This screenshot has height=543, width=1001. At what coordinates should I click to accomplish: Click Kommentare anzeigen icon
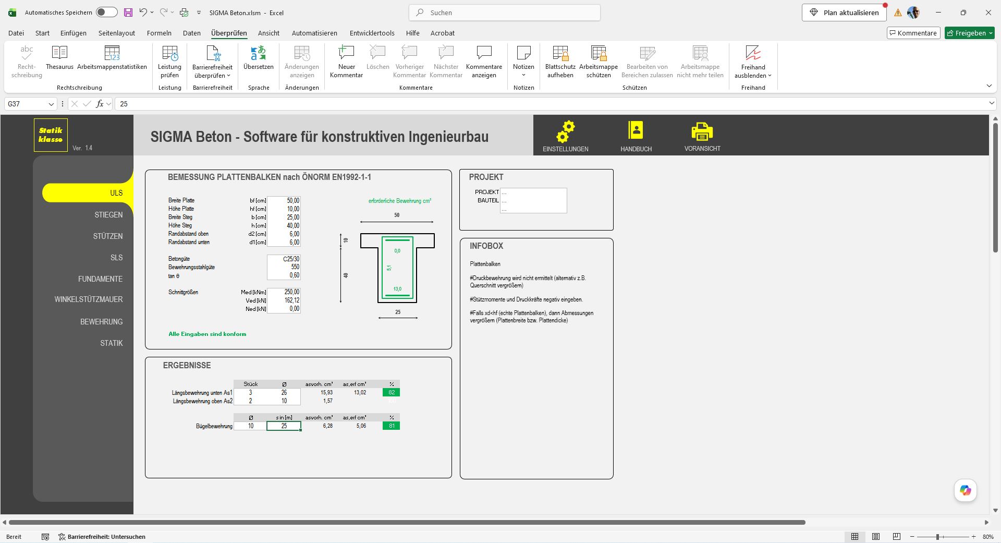tap(484, 62)
